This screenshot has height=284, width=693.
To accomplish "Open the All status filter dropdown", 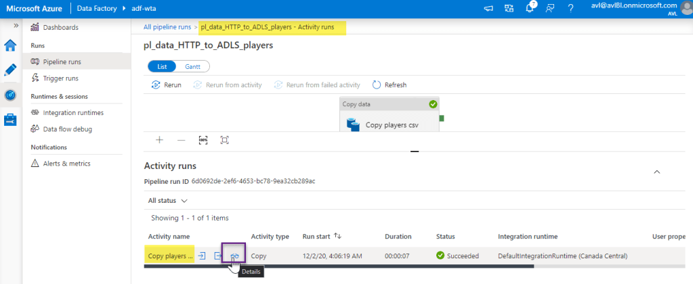I will (167, 201).
